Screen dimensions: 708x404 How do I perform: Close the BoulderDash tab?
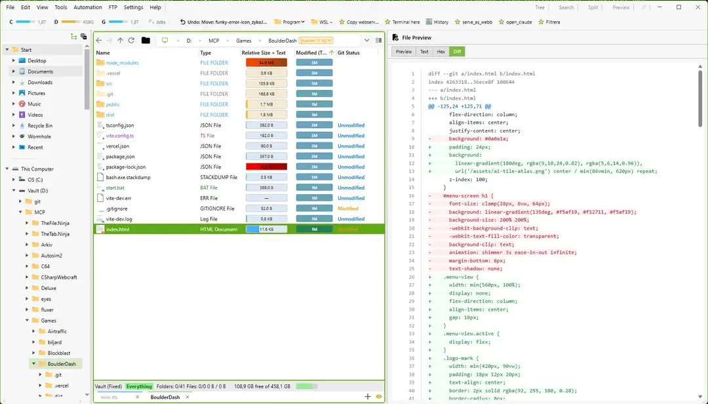click(187, 397)
